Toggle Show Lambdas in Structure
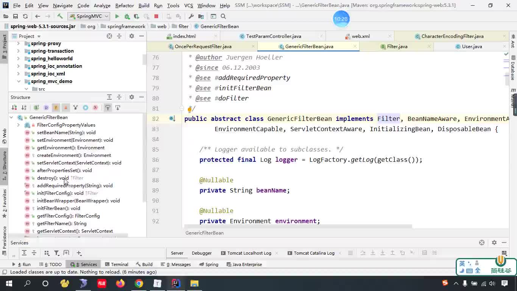The height and width of the screenshot is (291, 517). coord(95,108)
